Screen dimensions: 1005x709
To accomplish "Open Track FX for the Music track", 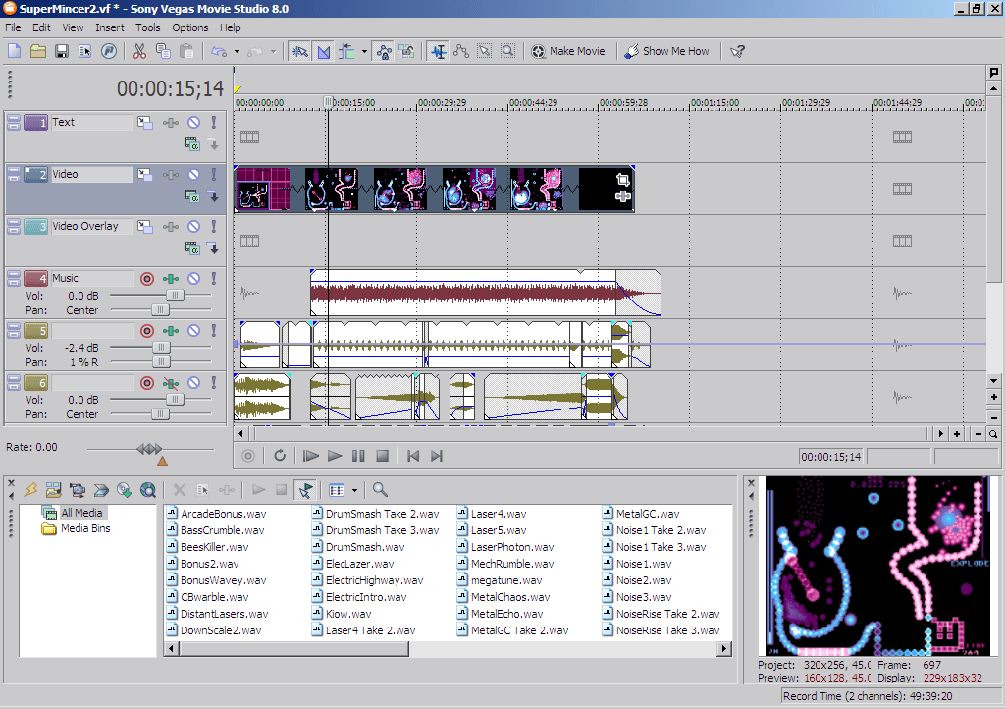I will point(172,278).
